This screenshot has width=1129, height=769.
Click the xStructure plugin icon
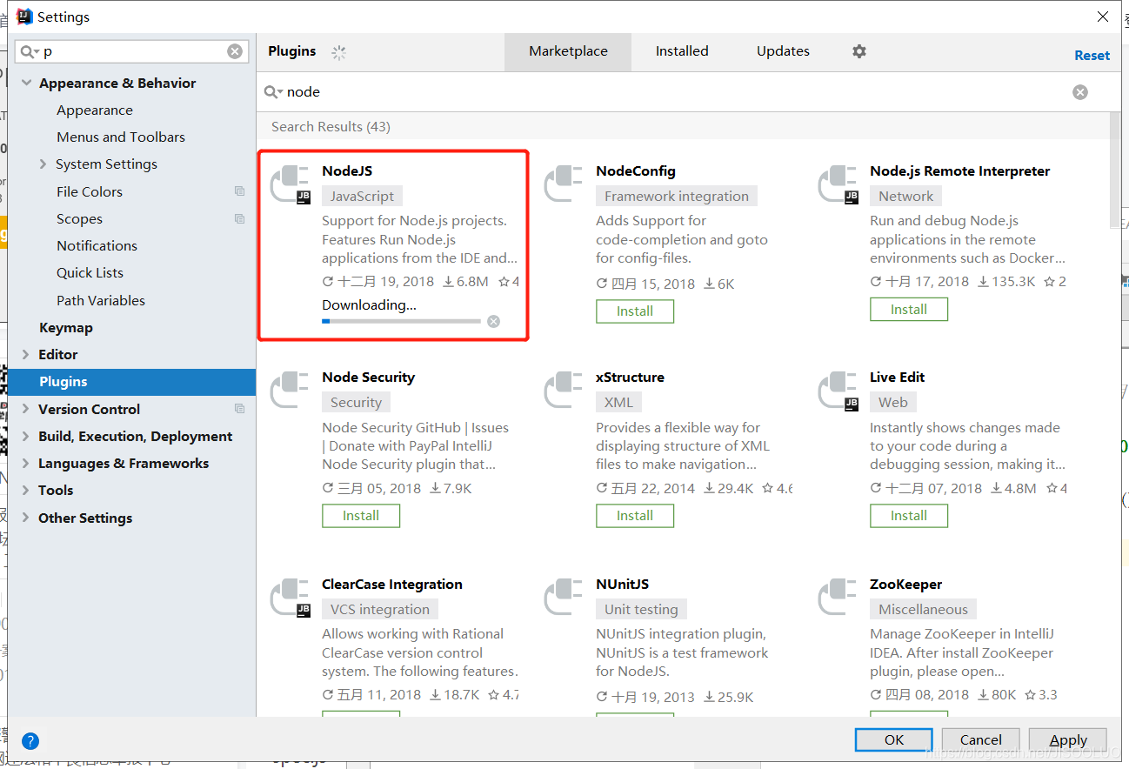coord(564,391)
